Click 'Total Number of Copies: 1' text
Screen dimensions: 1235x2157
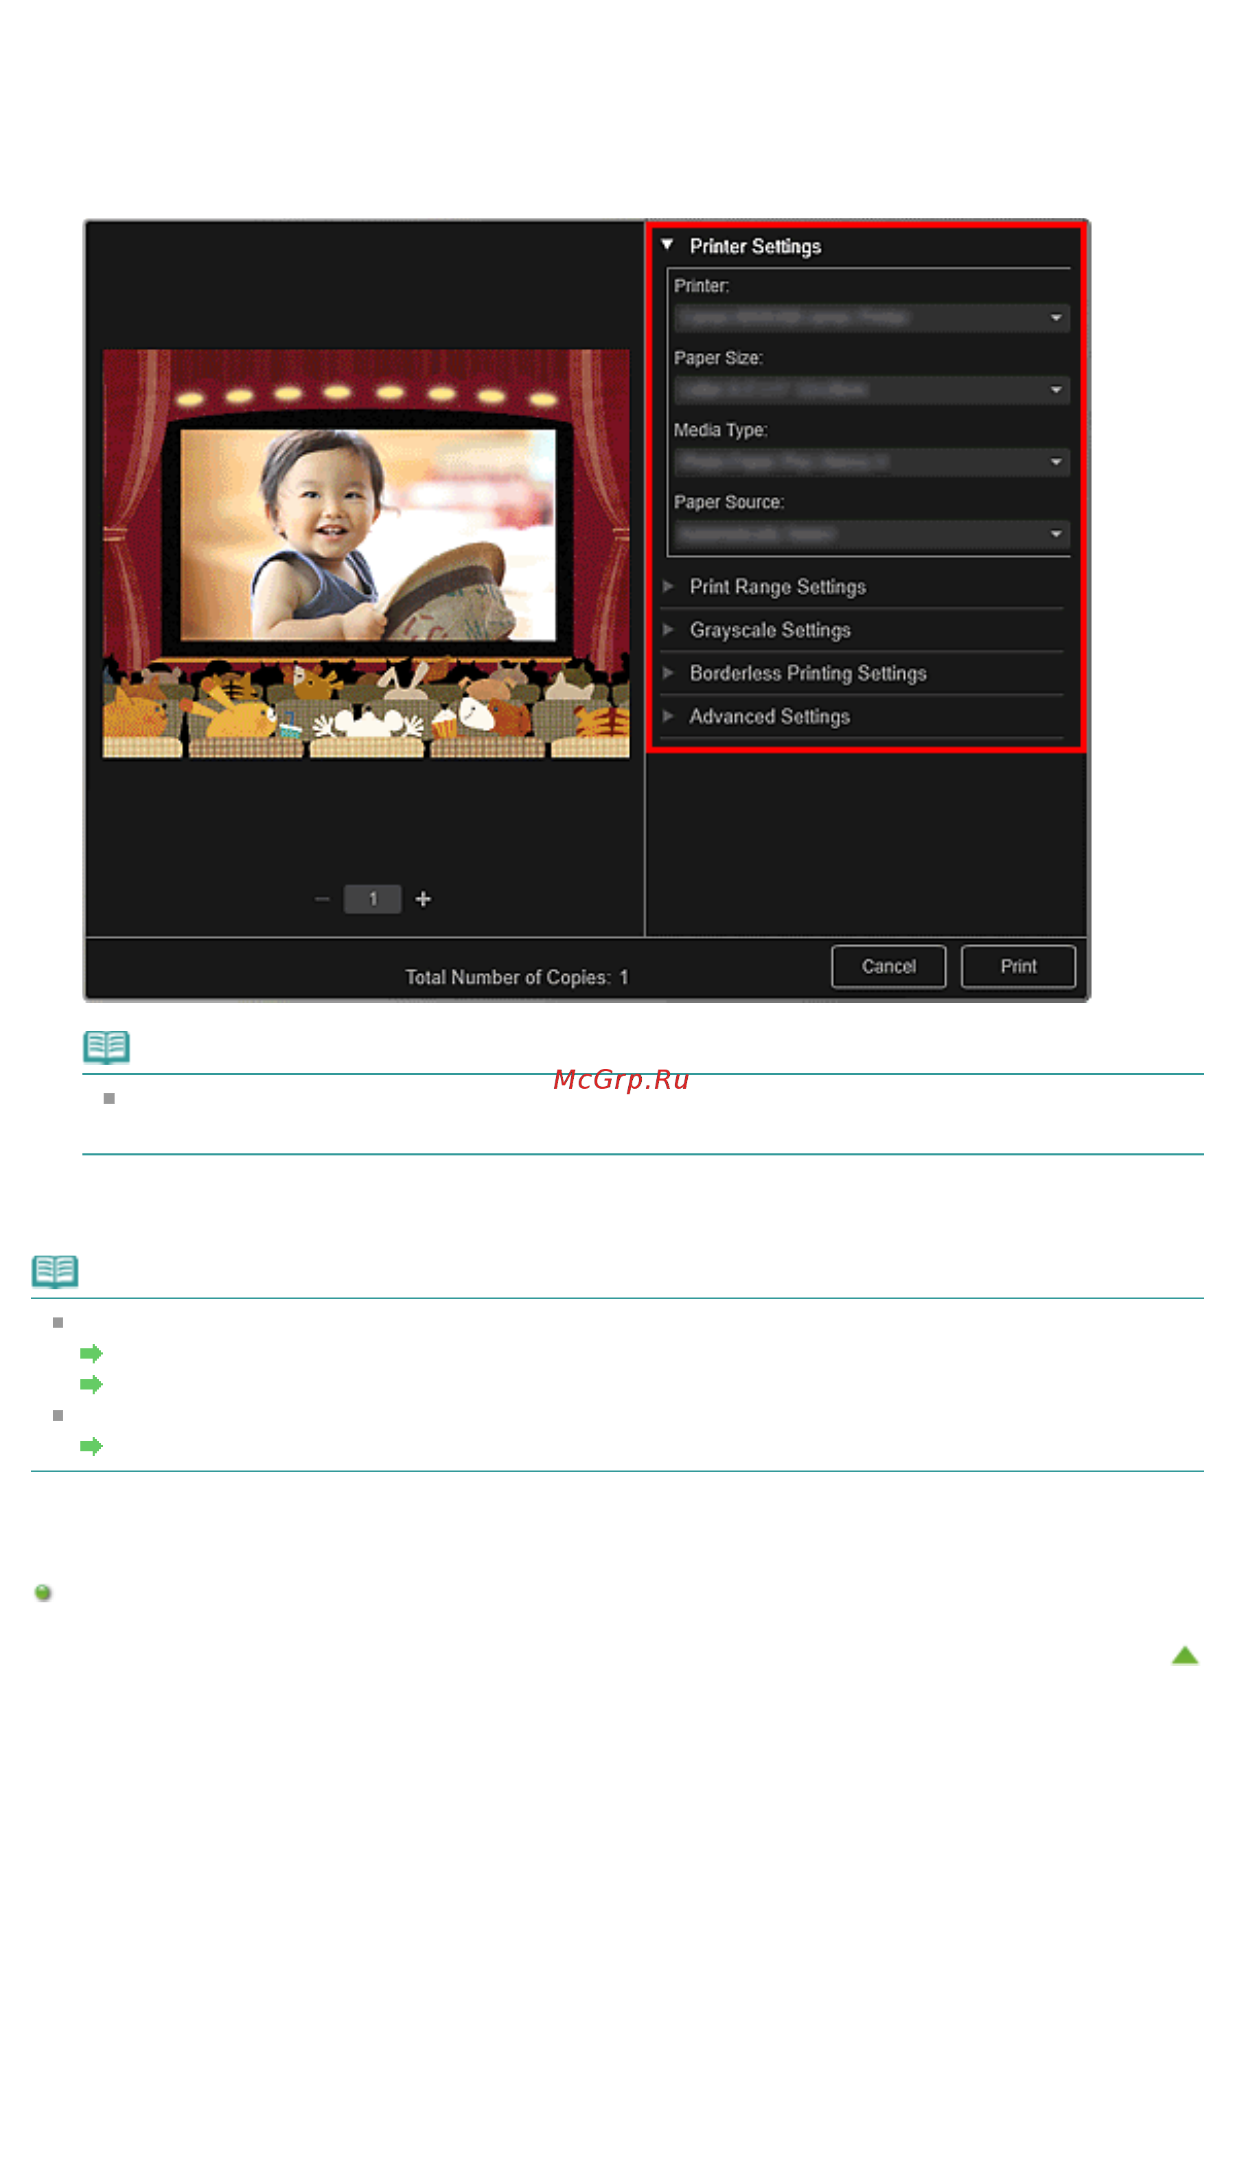point(516,978)
